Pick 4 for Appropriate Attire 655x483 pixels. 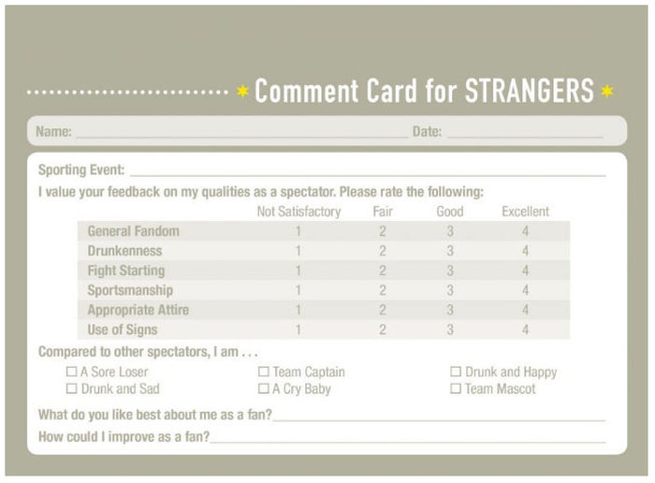coord(525,310)
